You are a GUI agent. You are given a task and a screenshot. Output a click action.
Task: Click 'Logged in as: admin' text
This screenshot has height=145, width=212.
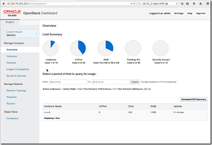160,13
